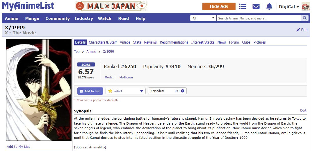
Task: Click the Add to List button
Action: [x=90, y=91]
